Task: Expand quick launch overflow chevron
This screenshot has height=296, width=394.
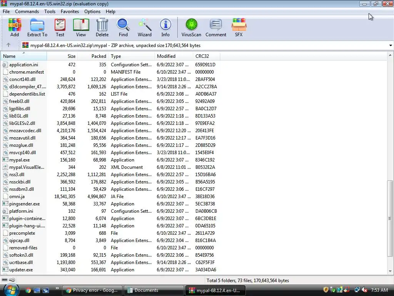Action: [57, 288]
